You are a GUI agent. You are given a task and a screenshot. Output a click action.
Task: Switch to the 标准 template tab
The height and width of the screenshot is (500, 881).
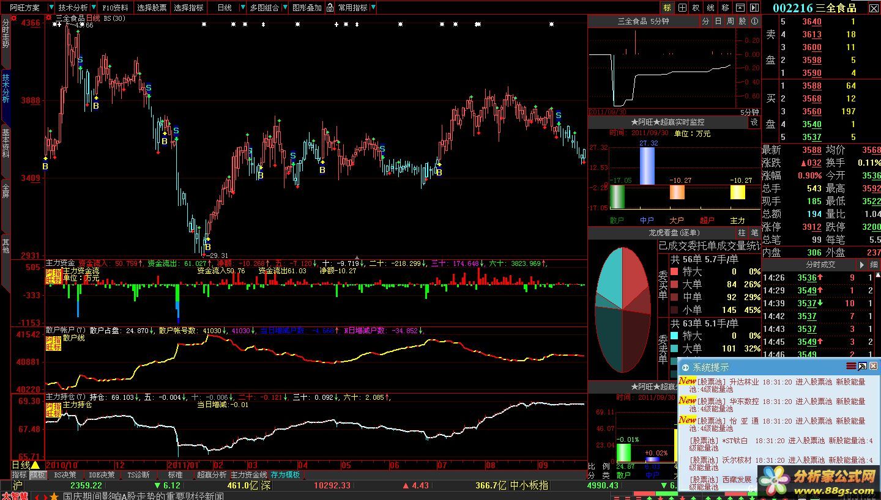(x=176, y=475)
